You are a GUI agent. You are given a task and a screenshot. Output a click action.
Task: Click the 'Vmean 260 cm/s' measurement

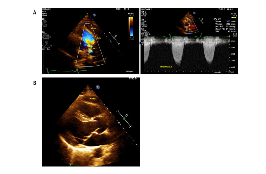(x=225, y=24)
